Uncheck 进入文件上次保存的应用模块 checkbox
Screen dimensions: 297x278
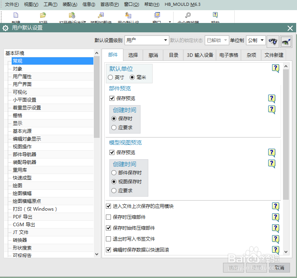click(x=108, y=206)
